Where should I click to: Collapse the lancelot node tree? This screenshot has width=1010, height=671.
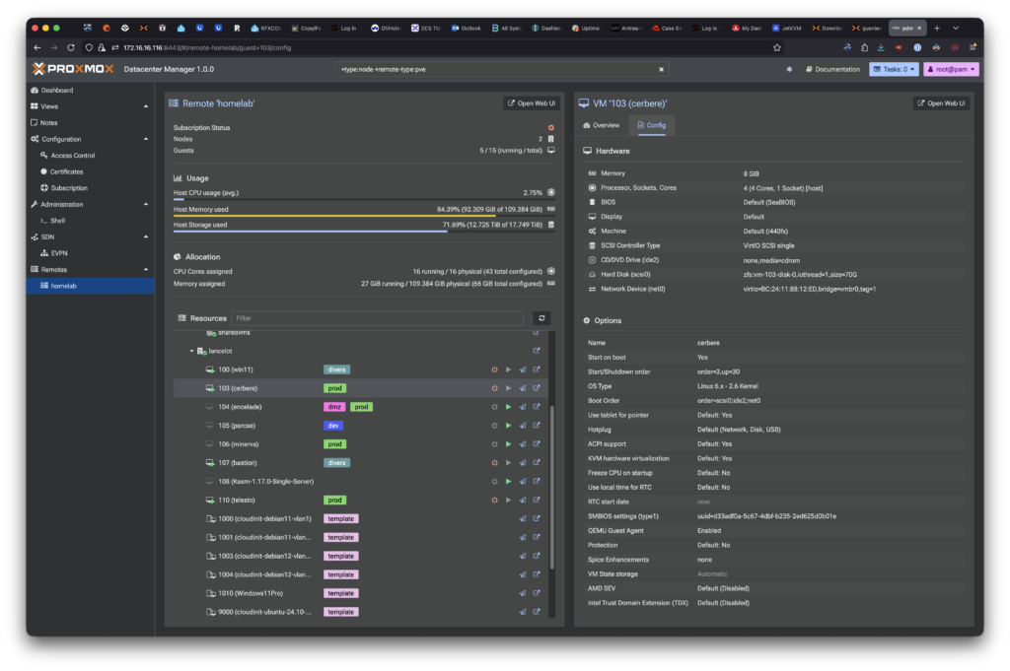[192, 351]
